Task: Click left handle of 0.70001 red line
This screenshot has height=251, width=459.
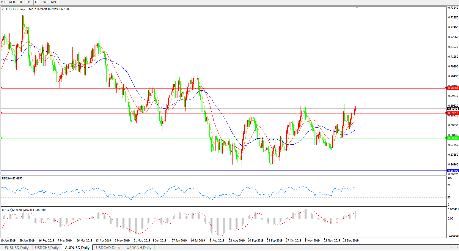Action: click(x=2, y=88)
